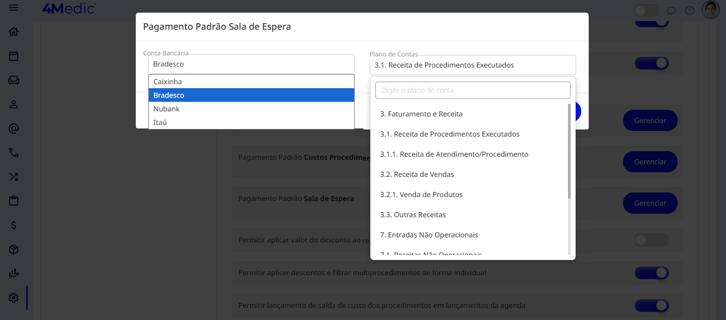This screenshot has width=726, height=320.
Task: Click Gerenciar button for Custos Procedimentos
Action: [x=650, y=162]
